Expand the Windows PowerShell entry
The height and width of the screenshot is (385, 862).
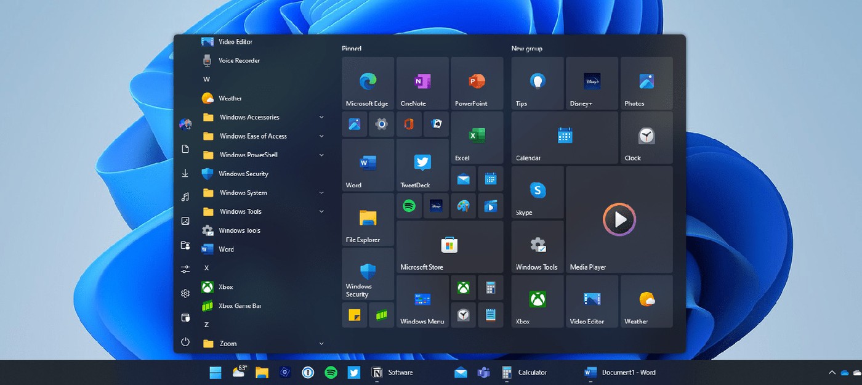coord(321,155)
